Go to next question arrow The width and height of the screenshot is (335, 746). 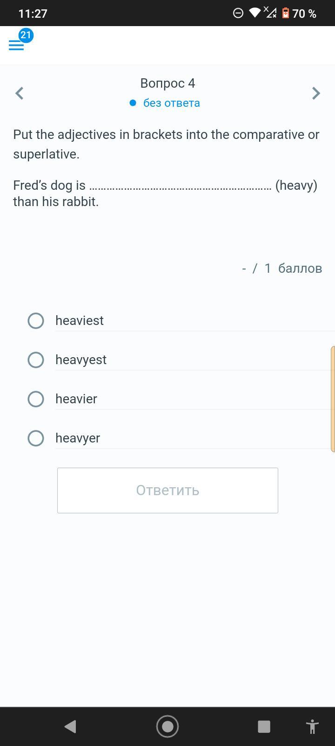316,93
